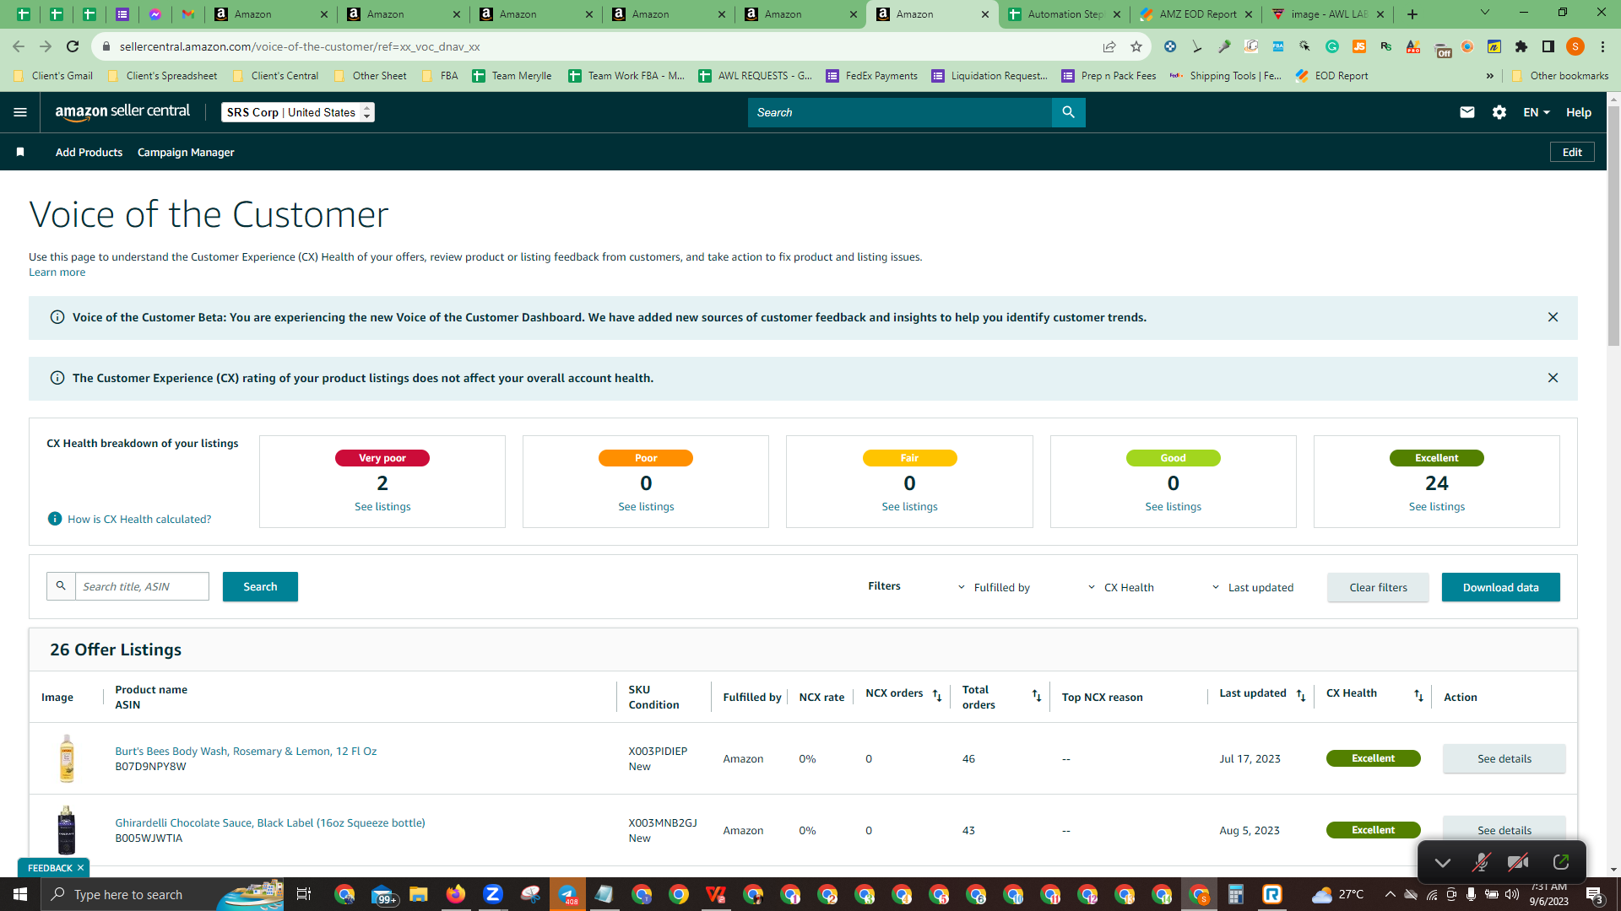This screenshot has width=1621, height=911.
Task: Click the Amazon Seller Central logo
Action: [x=122, y=112]
